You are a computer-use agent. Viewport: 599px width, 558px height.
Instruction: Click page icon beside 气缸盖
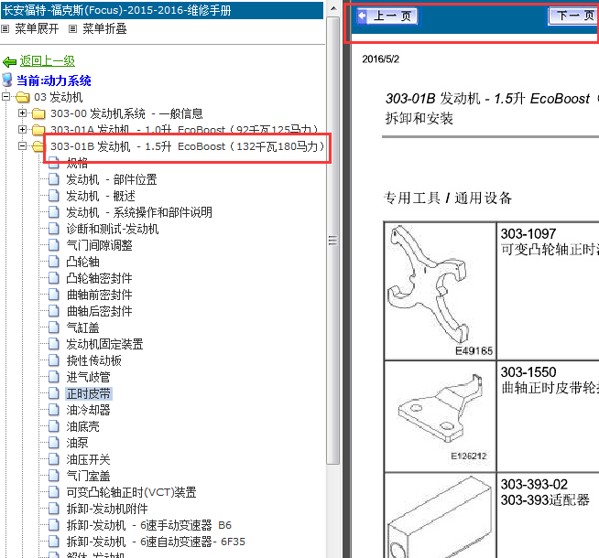click(x=54, y=327)
